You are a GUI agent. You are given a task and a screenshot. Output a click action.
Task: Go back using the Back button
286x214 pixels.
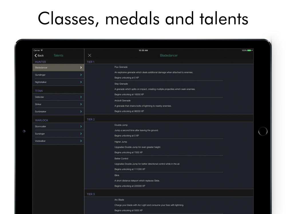point(39,56)
